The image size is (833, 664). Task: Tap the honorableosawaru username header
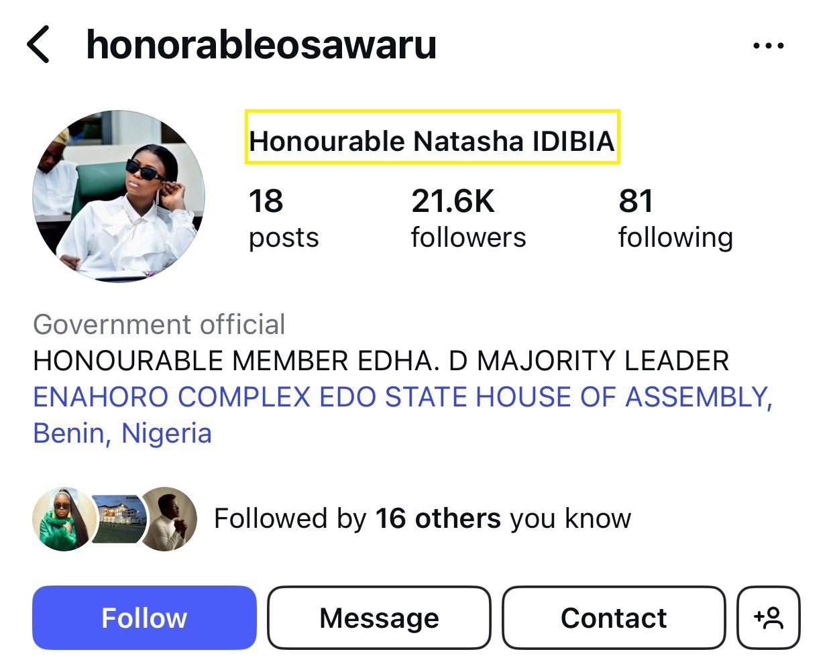point(262,45)
